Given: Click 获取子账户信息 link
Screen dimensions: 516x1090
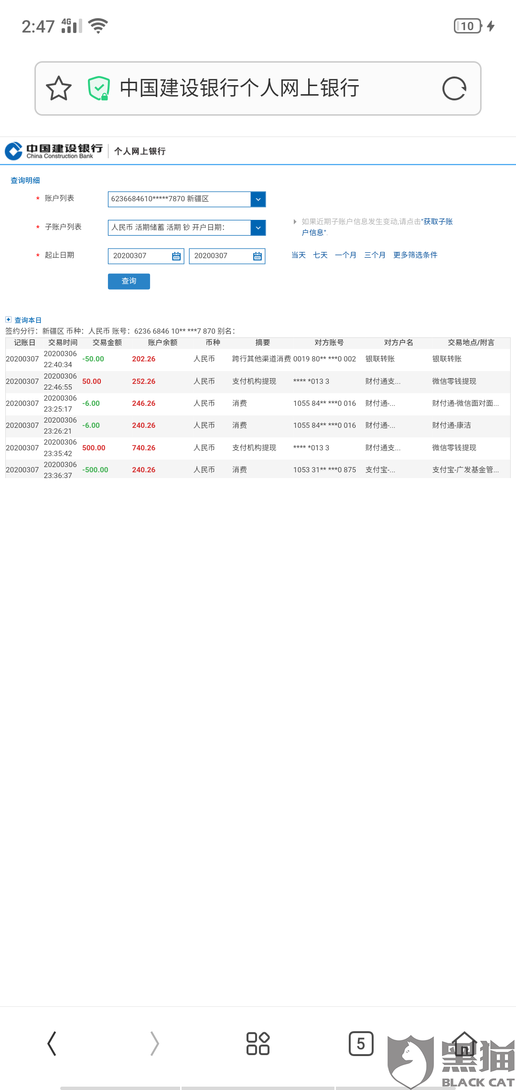Looking at the screenshot, I should 437,221.
